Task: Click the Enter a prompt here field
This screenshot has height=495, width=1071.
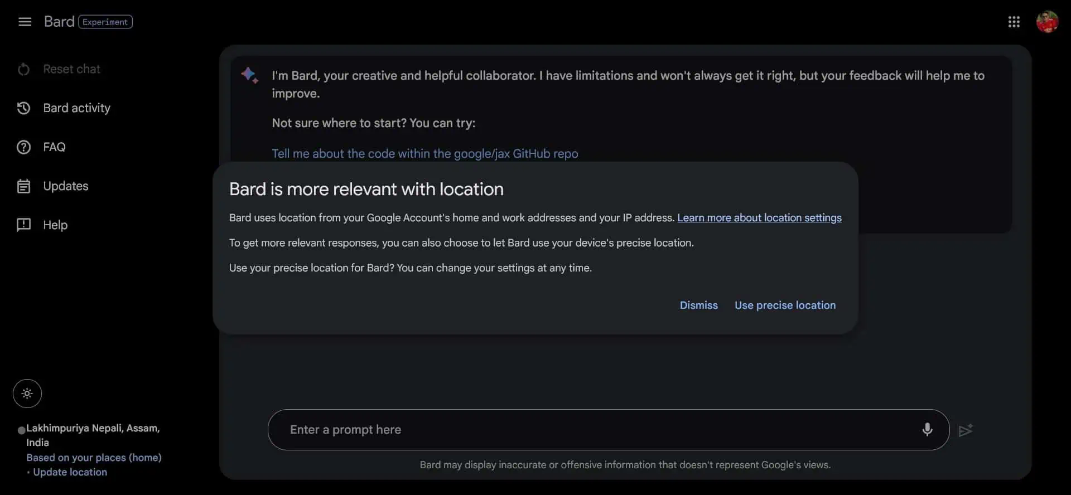Action: click(609, 430)
